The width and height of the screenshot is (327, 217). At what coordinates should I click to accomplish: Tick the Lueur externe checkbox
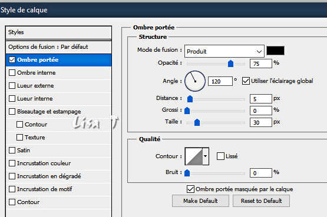pos(12,86)
